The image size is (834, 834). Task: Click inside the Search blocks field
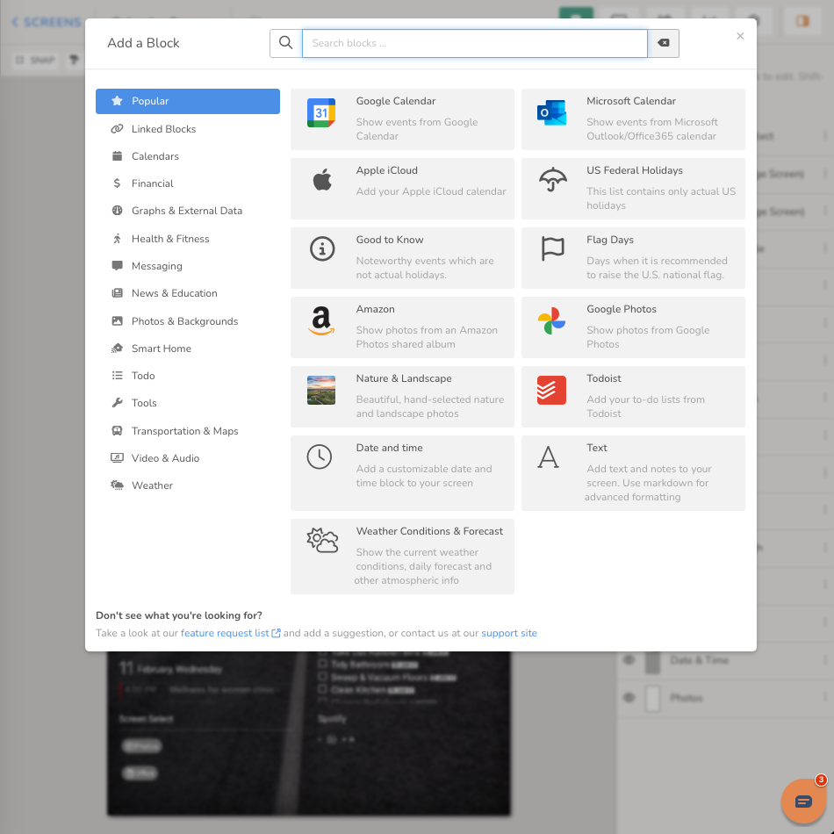(x=474, y=43)
